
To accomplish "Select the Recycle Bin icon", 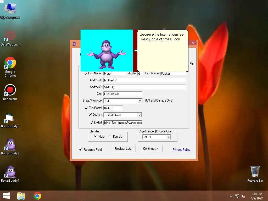I will pos(255,174).
